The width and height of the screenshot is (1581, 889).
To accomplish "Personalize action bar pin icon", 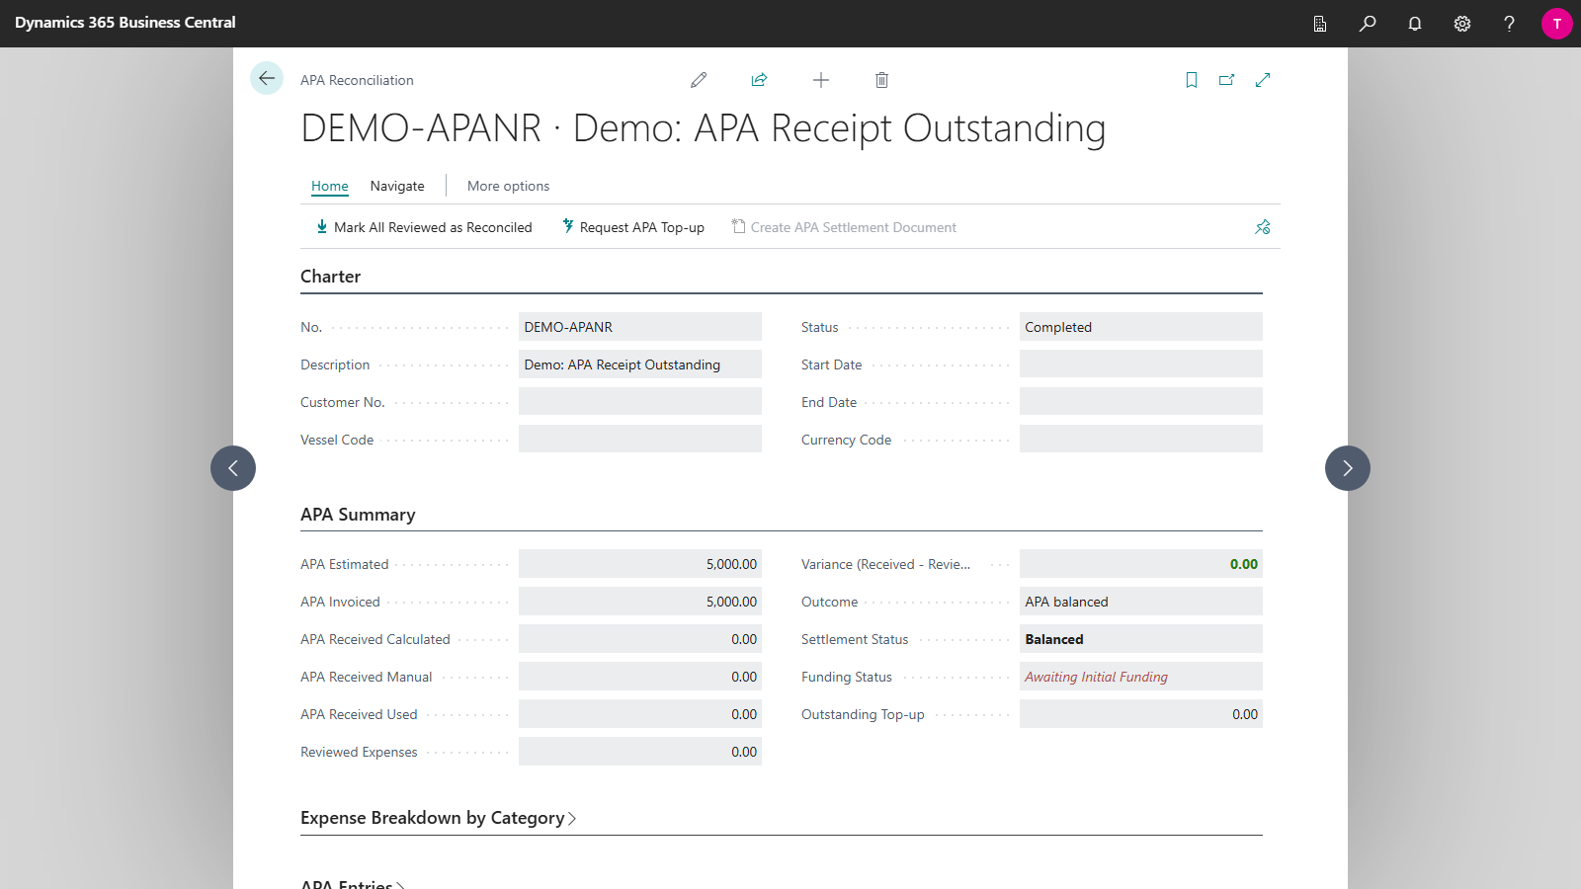I will [1263, 227].
